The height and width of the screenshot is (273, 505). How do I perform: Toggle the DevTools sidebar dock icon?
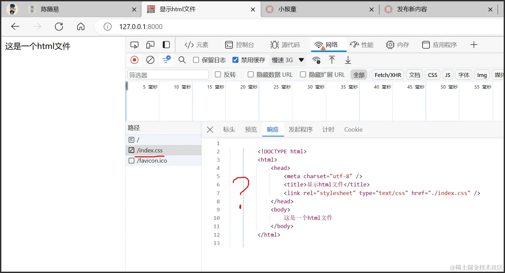point(166,45)
